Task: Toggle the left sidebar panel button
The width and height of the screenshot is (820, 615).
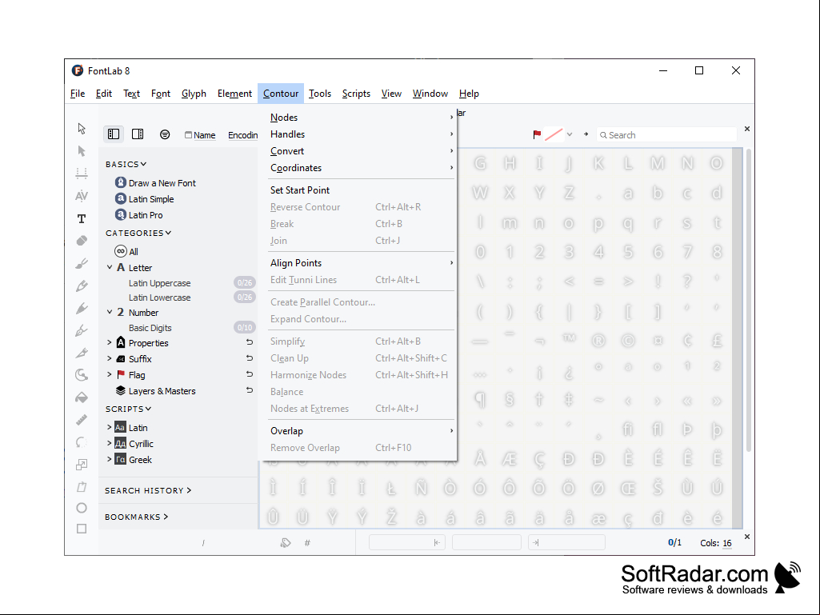Action: (x=114, y=134)
